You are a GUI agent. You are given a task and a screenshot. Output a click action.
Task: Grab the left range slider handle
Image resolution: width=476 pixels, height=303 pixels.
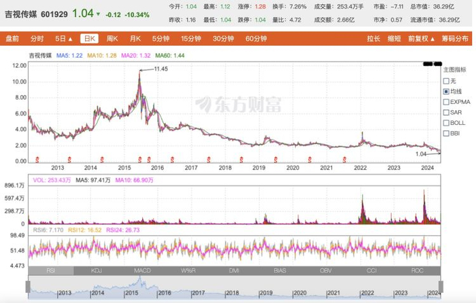pyautogui.click(x=28, y=287)
